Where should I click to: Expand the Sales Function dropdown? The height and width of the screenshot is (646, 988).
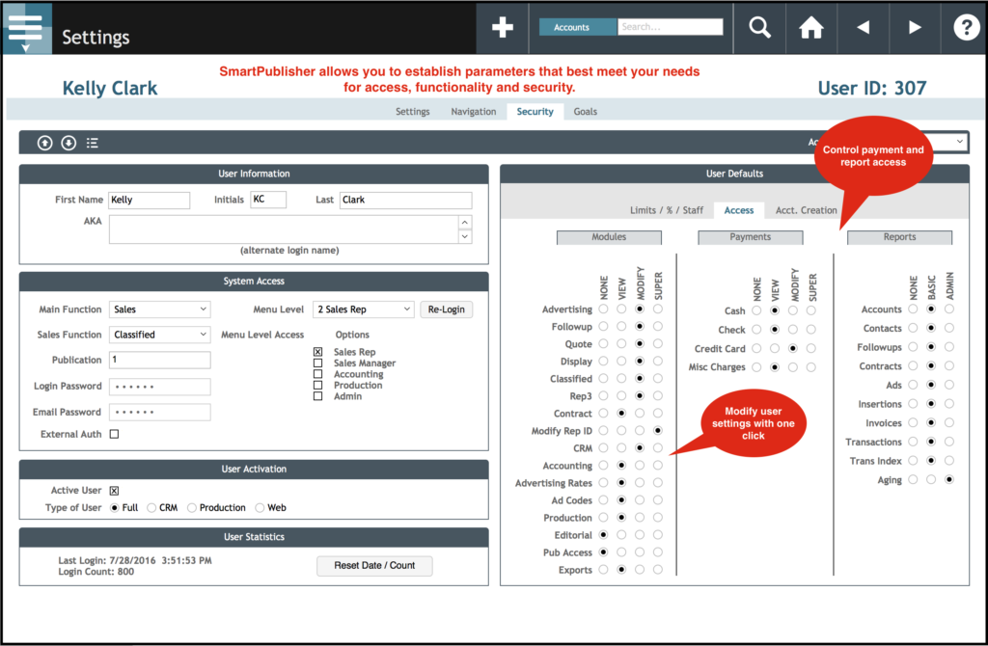pyautogui.click(x=159, y=335)
